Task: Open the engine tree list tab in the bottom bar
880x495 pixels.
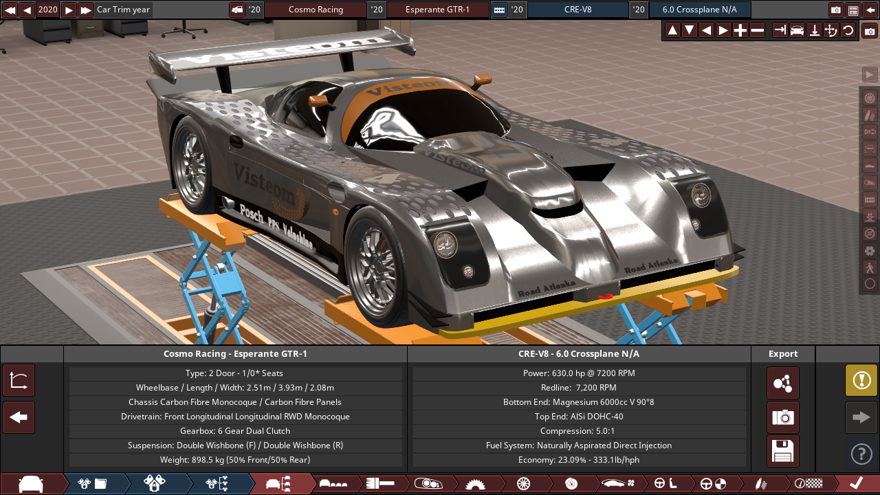Action: coord(217,484)
